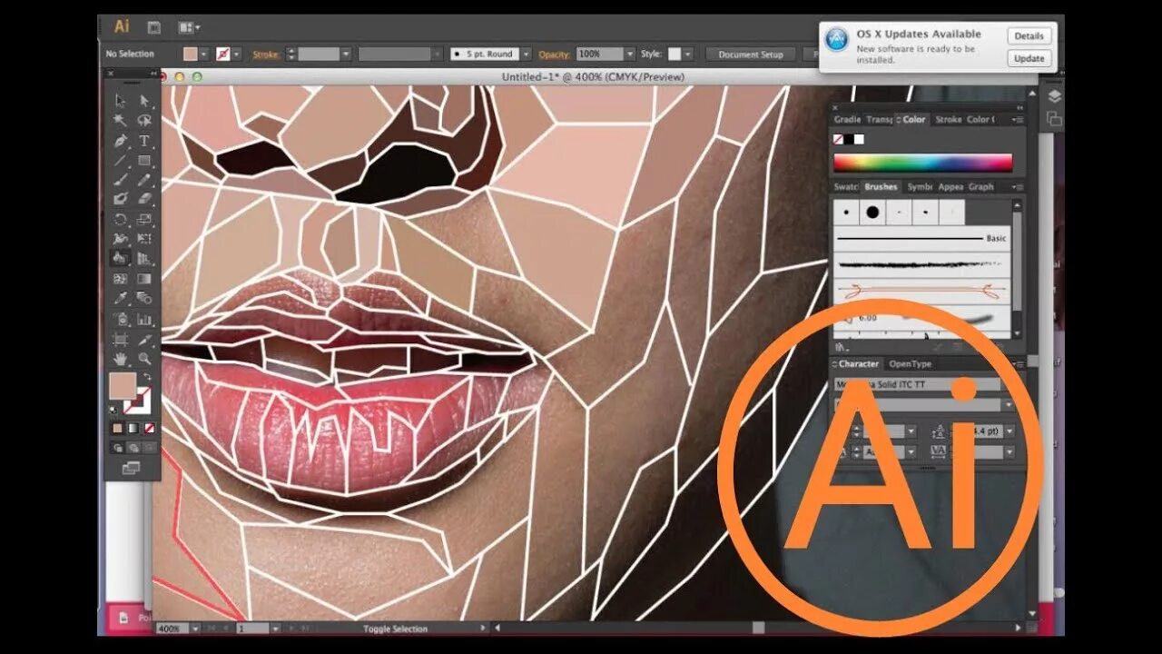Select the Rotate tool
Viewport: 1162px width, 654px height.
click(x=121, y=219)
